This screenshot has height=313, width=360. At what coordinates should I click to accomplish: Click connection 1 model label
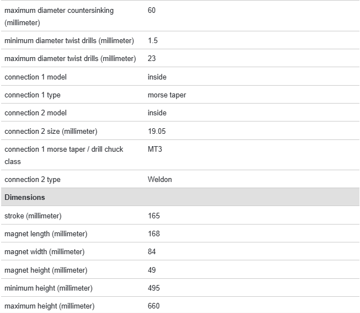35,77
